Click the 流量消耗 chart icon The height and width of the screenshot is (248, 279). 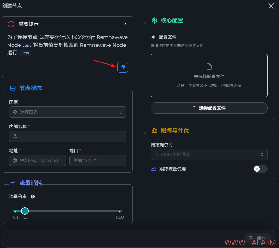click(13, 183)
